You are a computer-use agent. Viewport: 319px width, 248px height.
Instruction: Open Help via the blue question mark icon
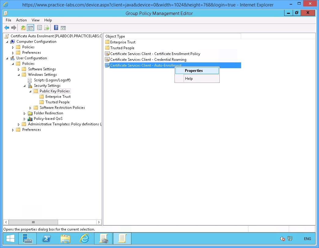tap(56, 28)
